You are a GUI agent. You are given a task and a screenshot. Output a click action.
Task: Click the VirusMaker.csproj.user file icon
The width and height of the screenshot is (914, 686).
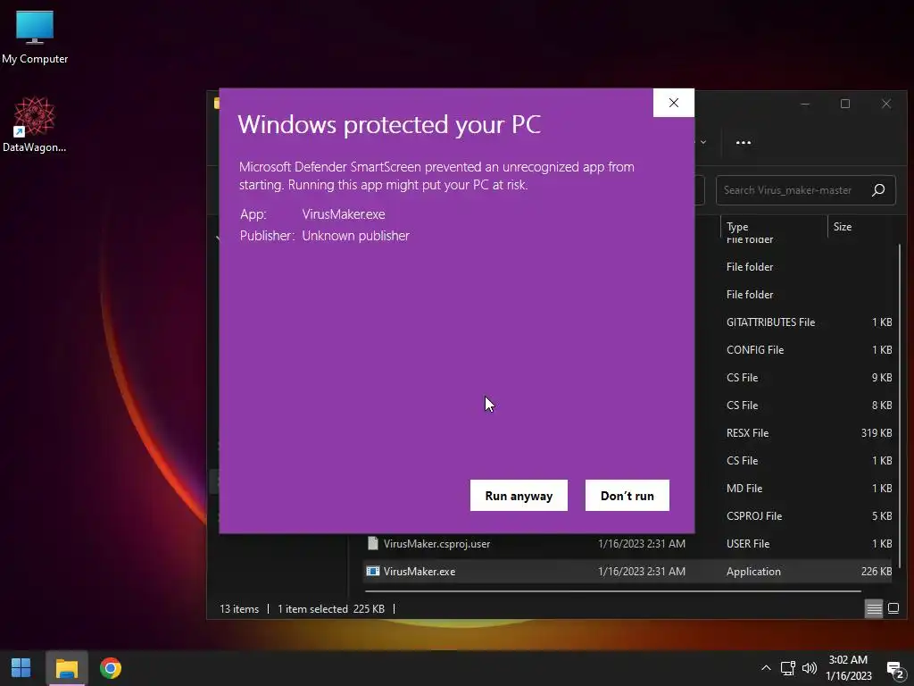point(373,544)
